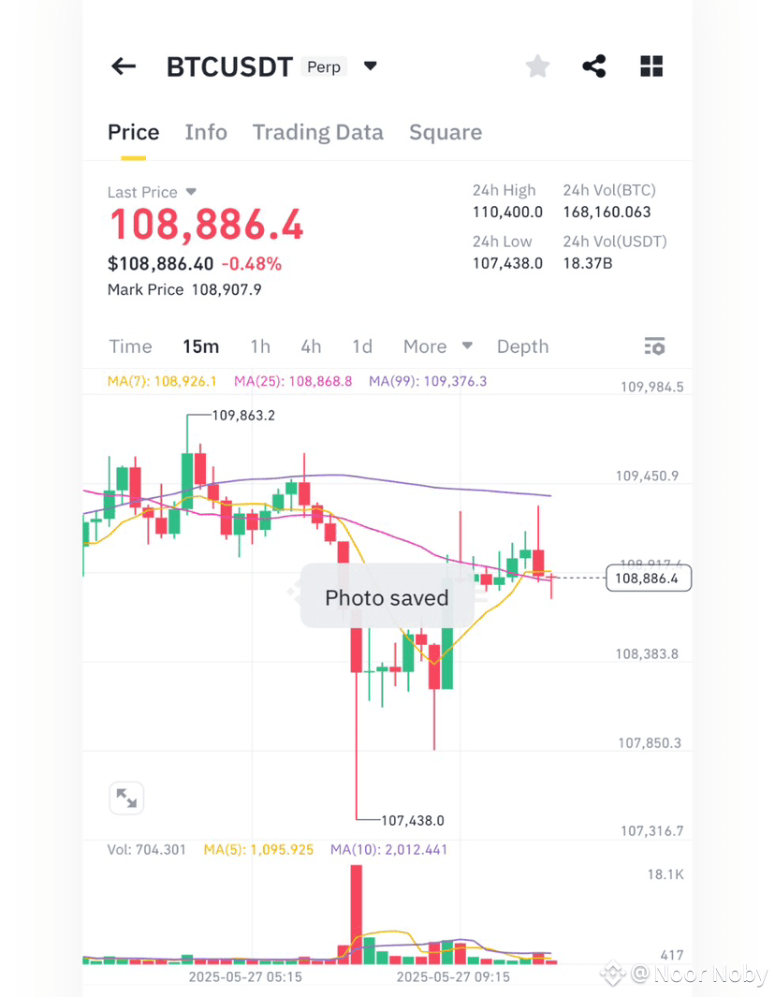Toggle the MA(7) indicator
The image size is (775, 997).
tap(162, 381)
